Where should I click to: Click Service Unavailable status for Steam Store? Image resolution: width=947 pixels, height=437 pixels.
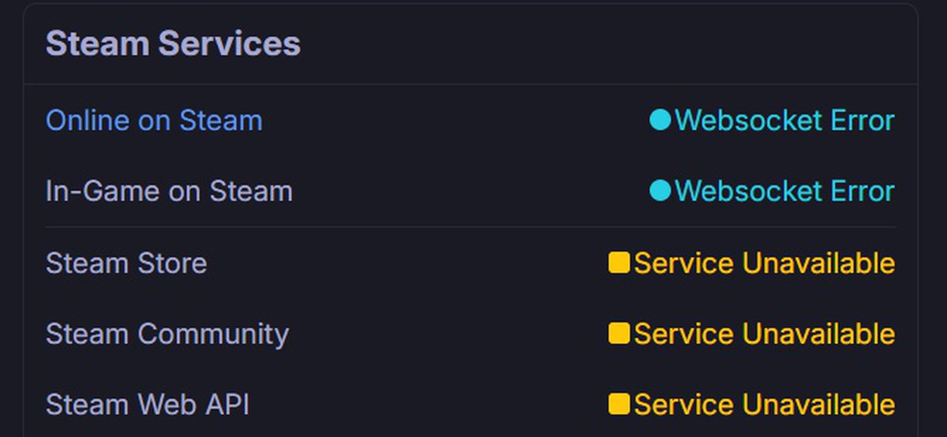(x=764, y=263)
